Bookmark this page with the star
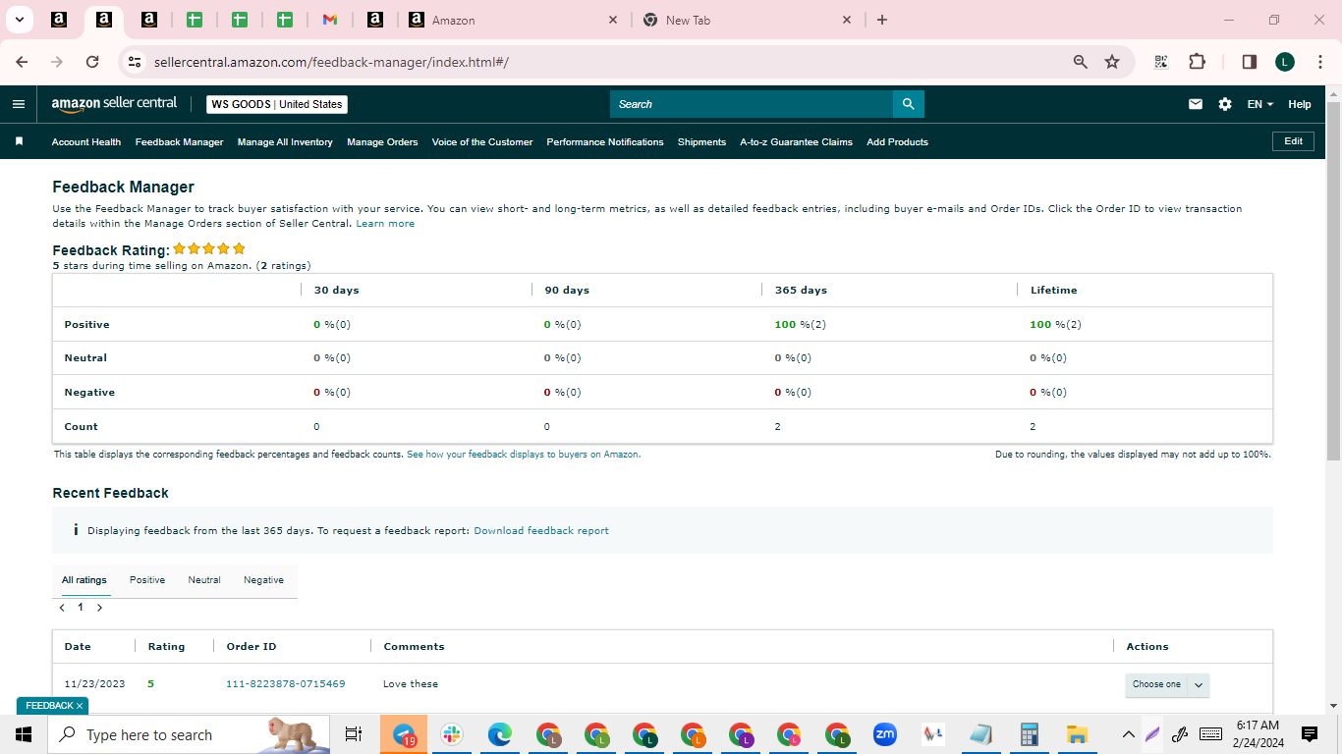The height and width of the screenshot is (754, 1342). pyautogui.click(x=1112, y=62)
